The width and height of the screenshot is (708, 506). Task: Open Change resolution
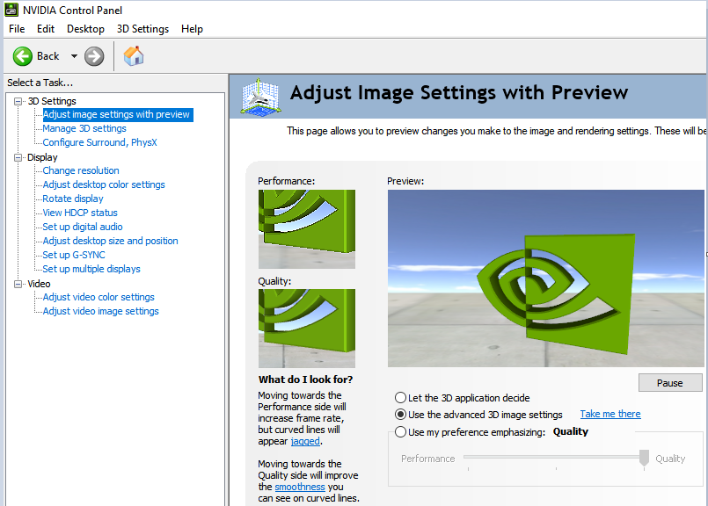(81, 170)
